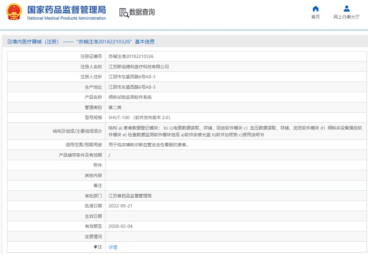The height and width of the screenshot is (255, 368).
Task: Click the 国家药品监督管理局 title
Action: (67, 10)
